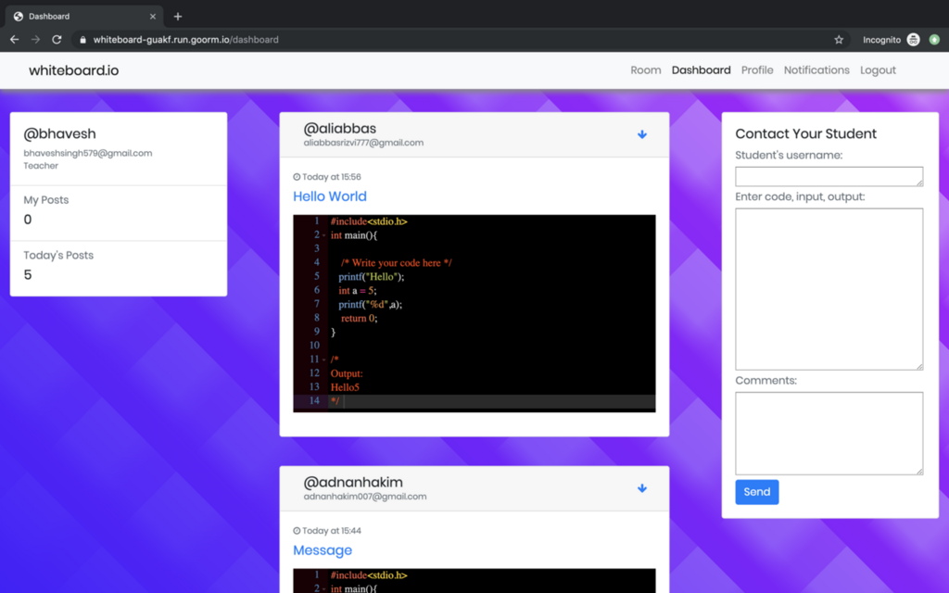Click adnanhakim007@gmail.com email text
Viewport: 949px width, 593px height.
pos(365,497)
